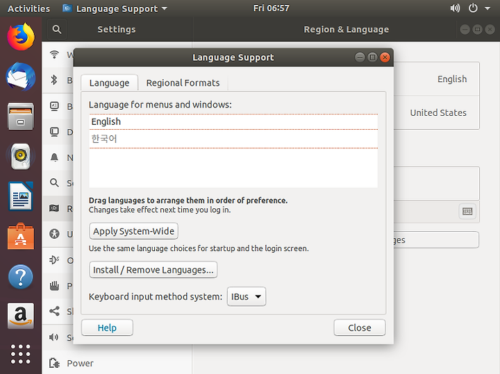Open the Help icon in dock
Viewport: 500px width, 374px height.
tap(21, 277)
